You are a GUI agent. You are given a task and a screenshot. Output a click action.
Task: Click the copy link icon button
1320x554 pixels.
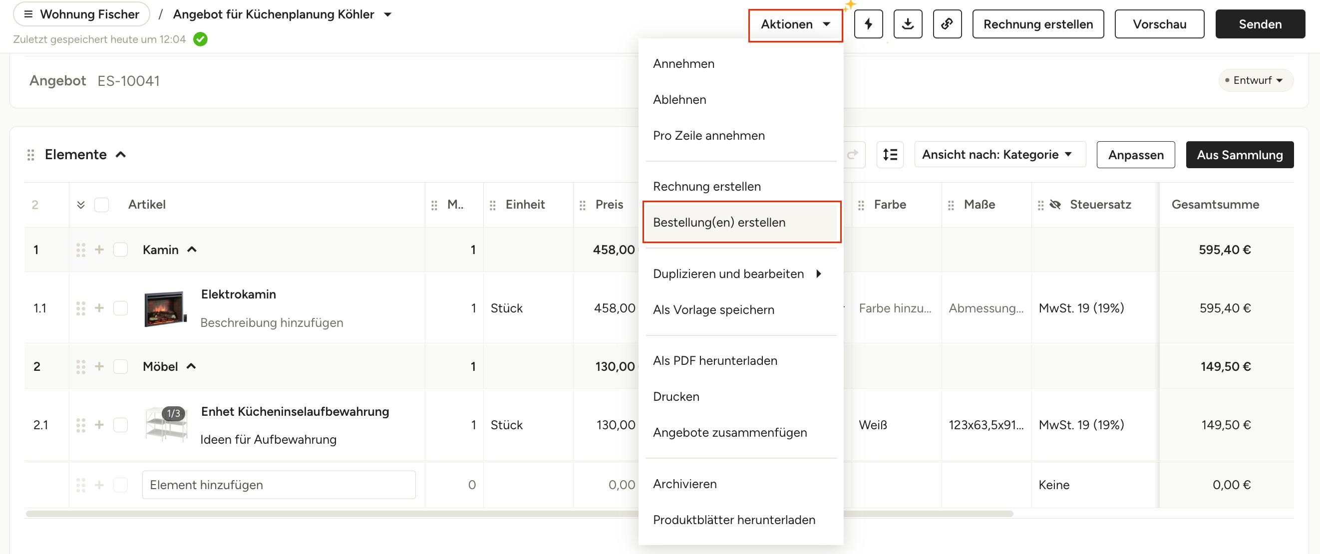(947, 24)
